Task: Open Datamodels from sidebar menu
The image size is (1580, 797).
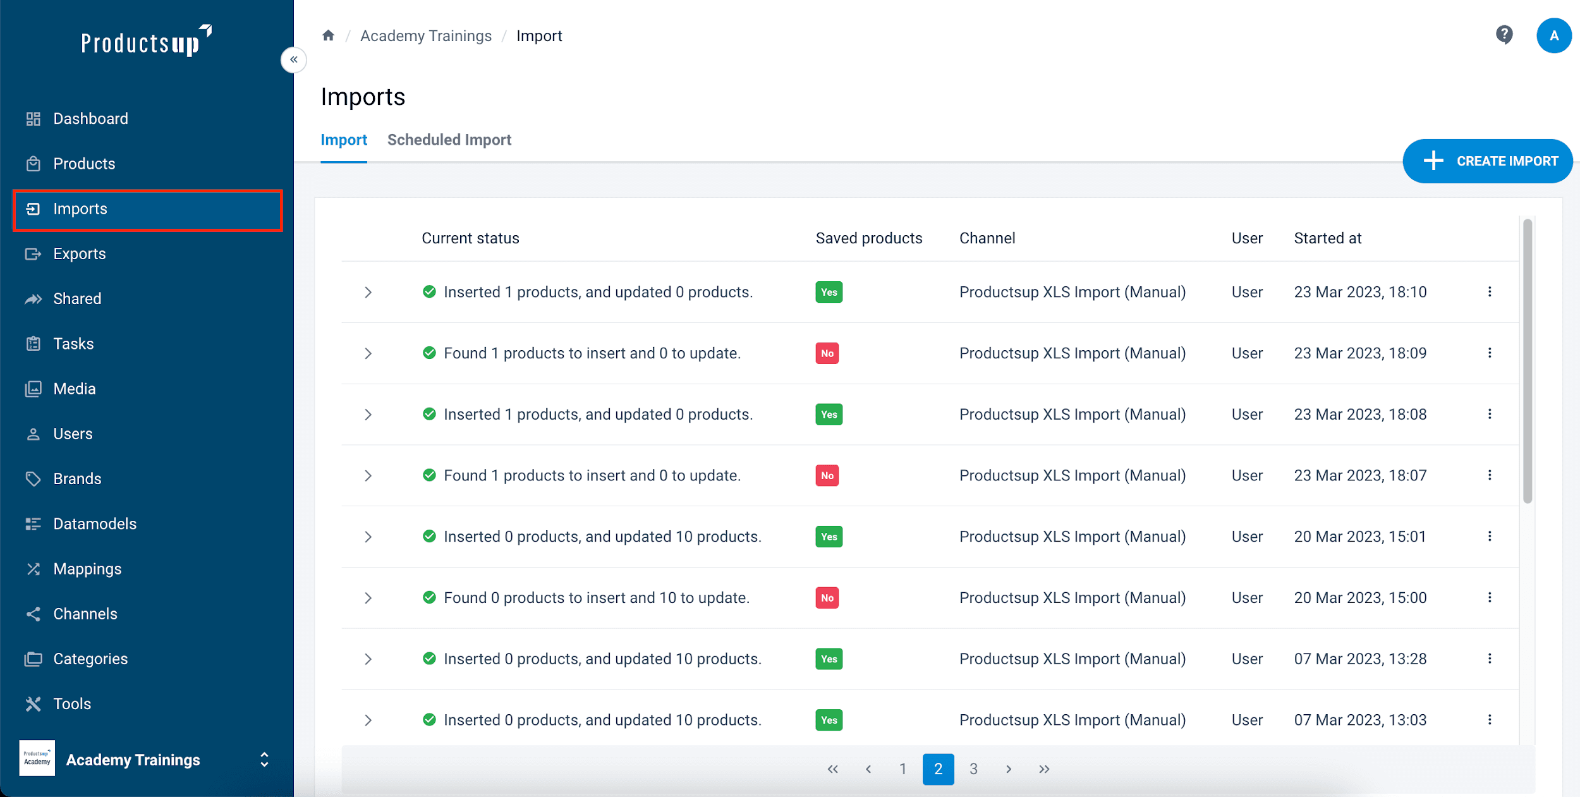Action: 95,524
